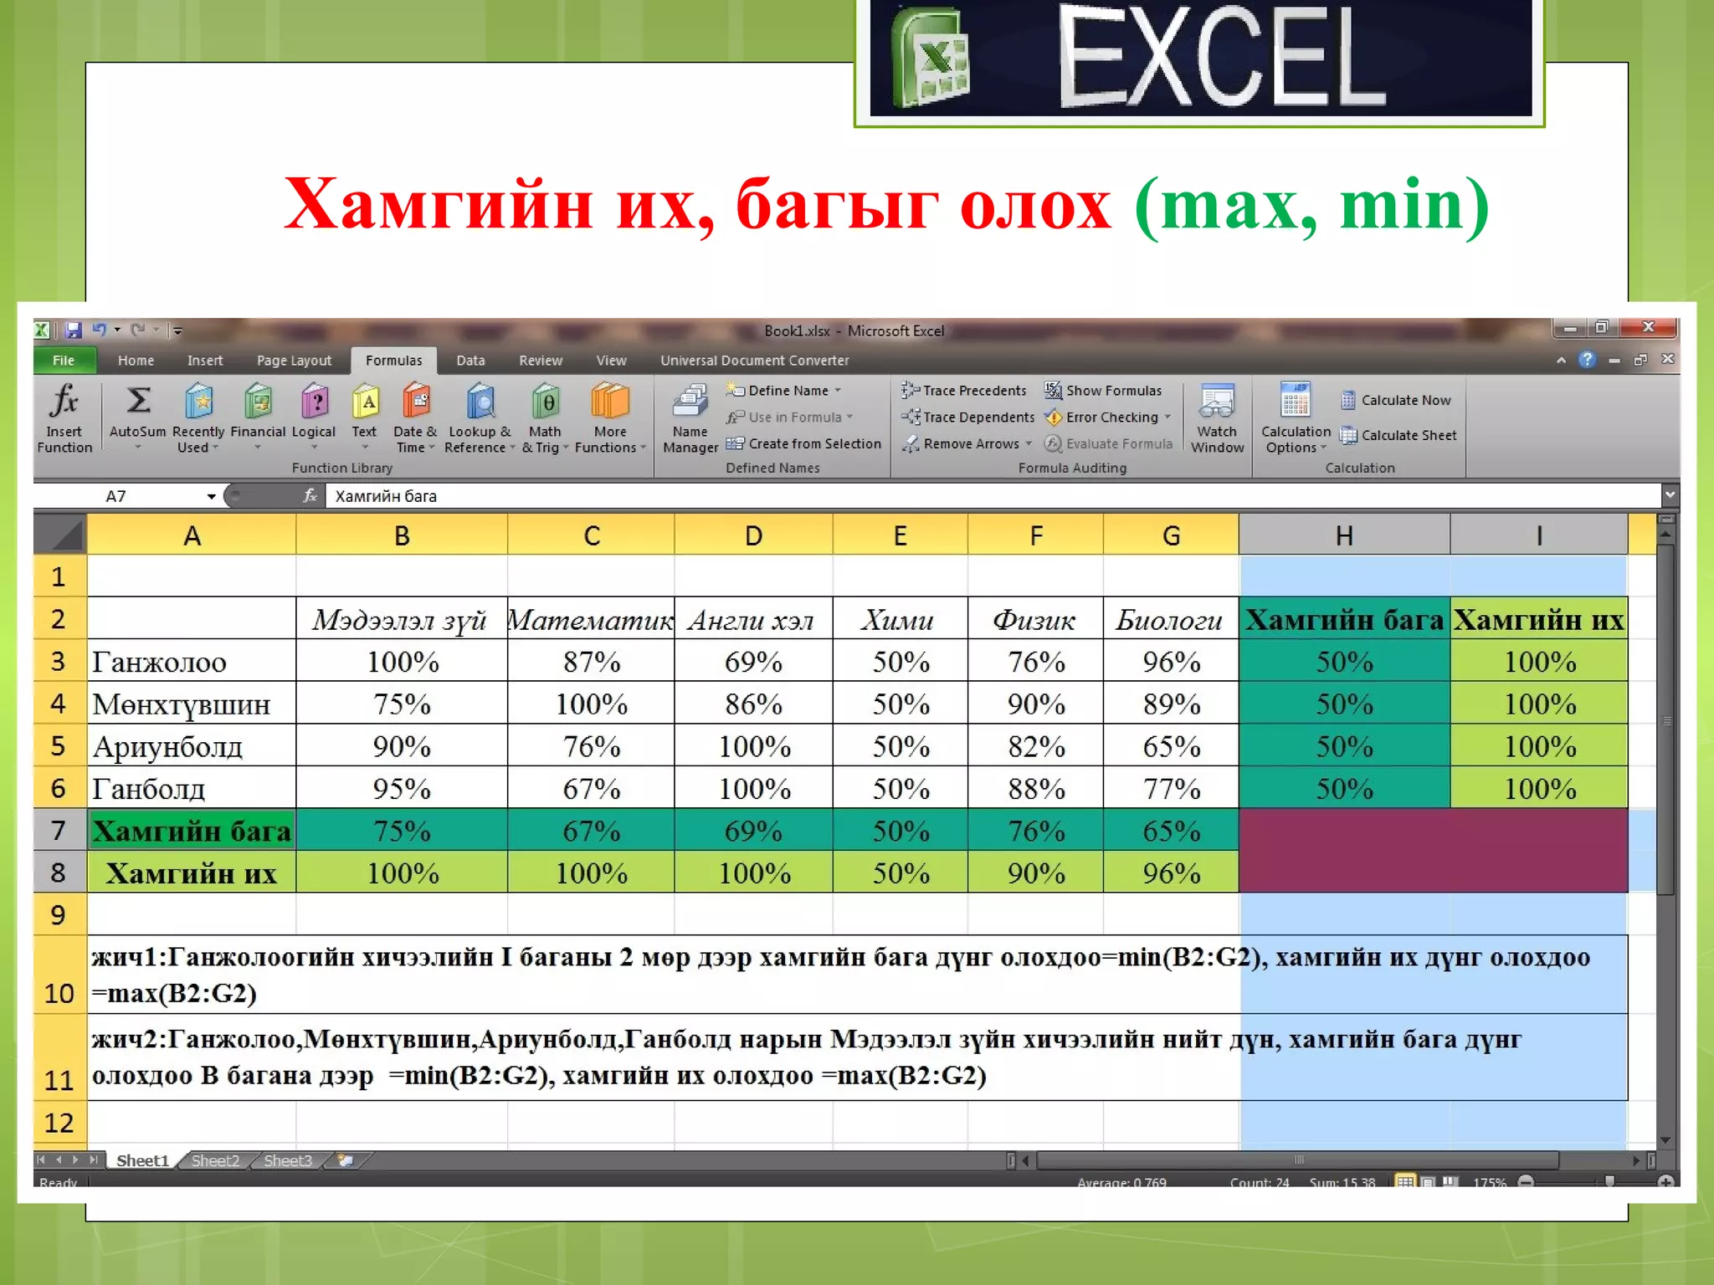Open Financial functions book icon
Viewport: 1714px width, 1285px height.
[258, 417]
